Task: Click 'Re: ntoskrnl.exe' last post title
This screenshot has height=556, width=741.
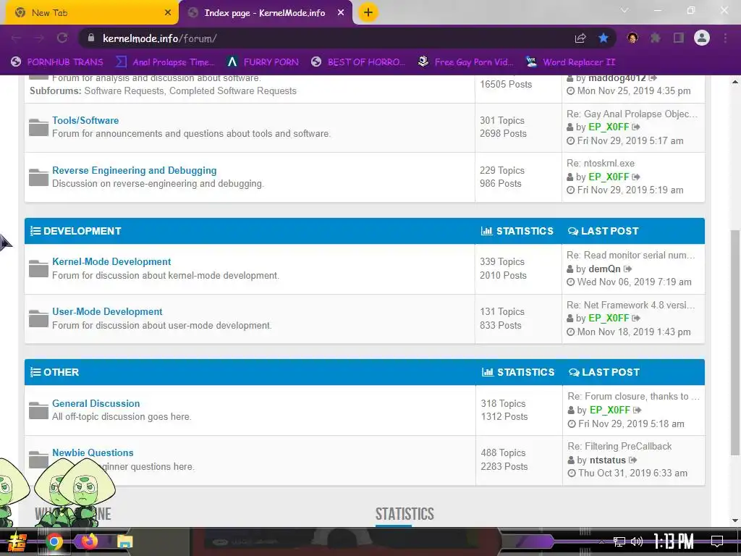Action: 601,163
